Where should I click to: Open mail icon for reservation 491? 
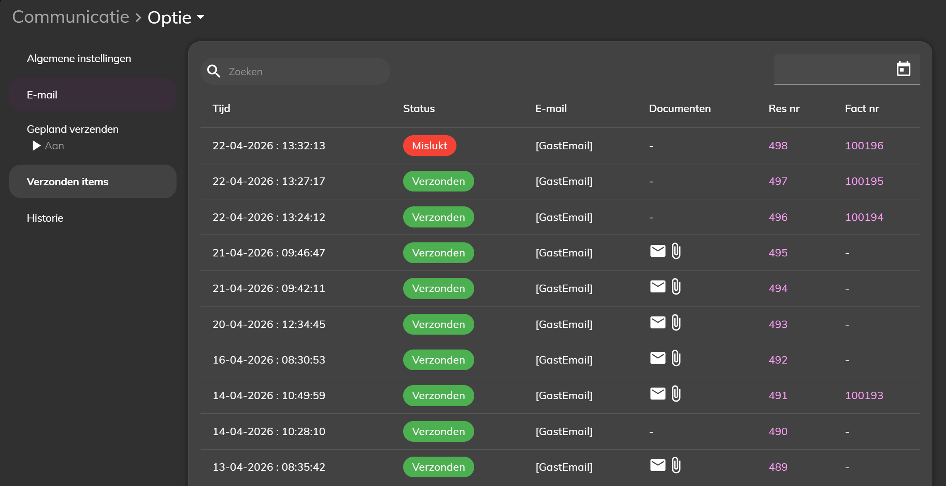coord(658,393)
